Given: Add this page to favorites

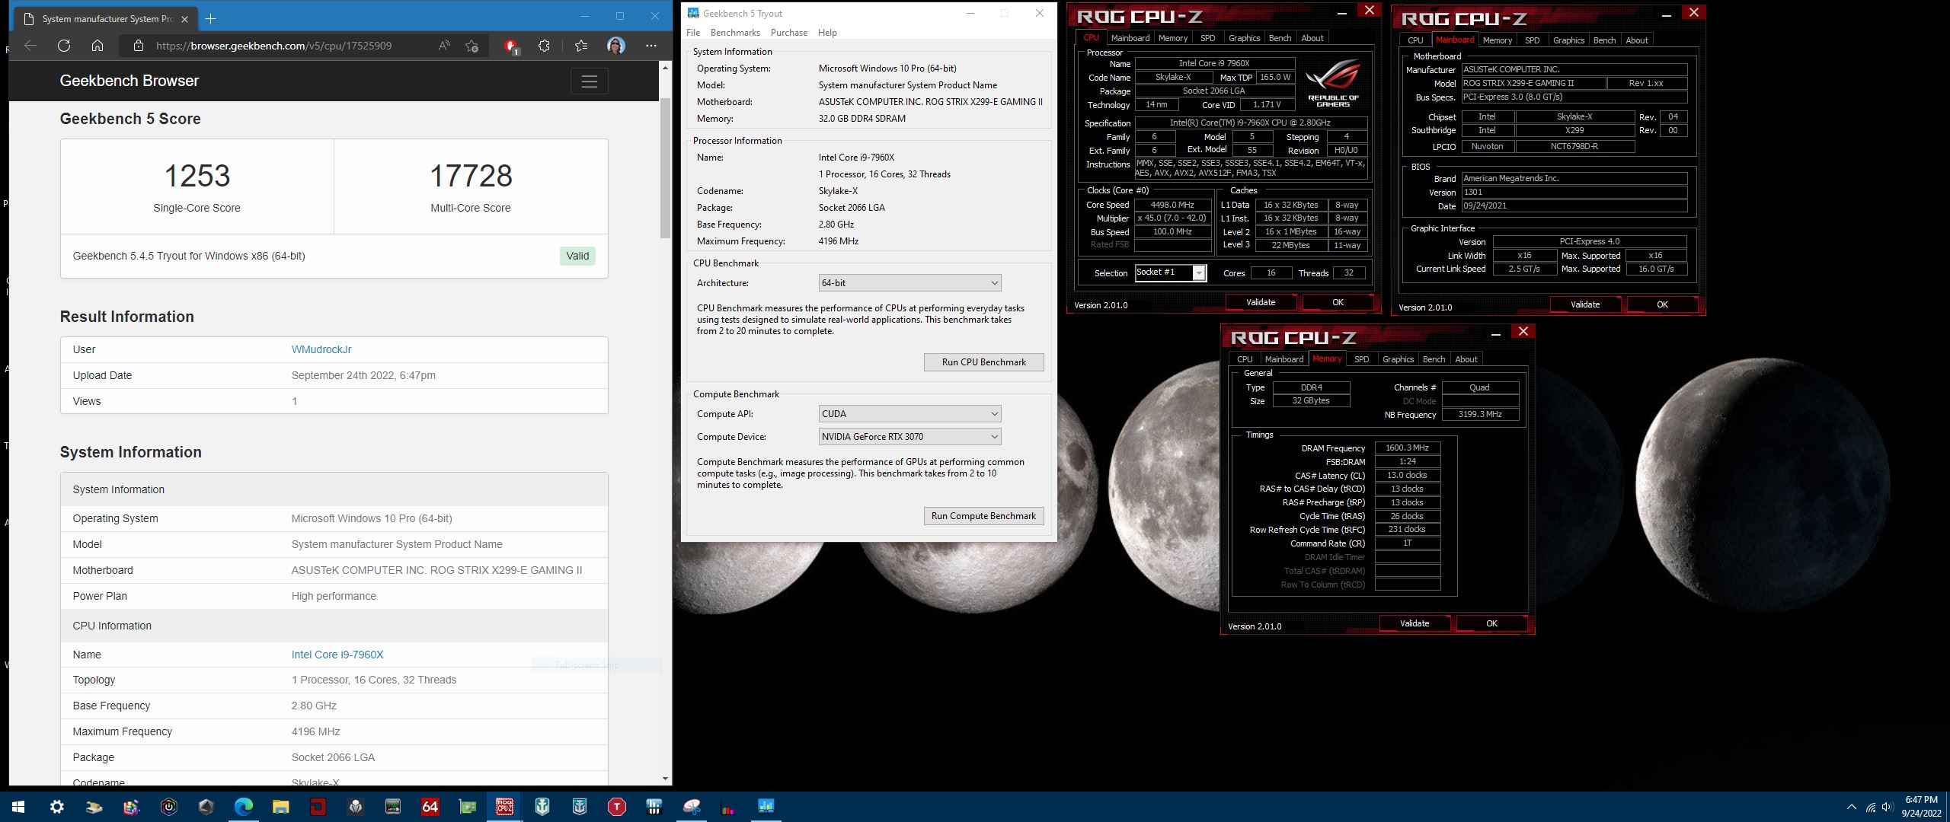Looking at the screenshot, I should [472, 46].
